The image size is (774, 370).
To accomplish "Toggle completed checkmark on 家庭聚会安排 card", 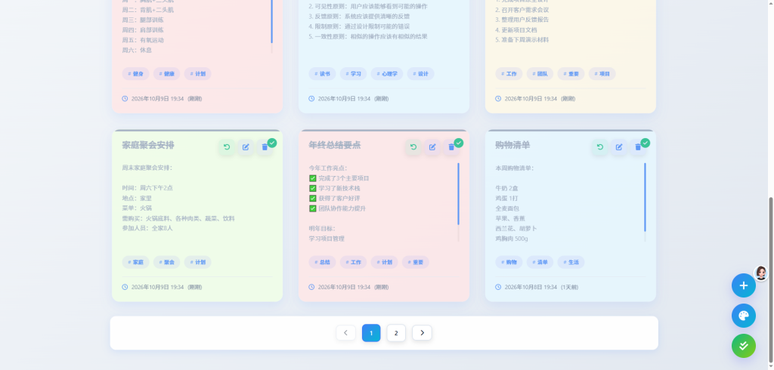I will pos(272,143).
